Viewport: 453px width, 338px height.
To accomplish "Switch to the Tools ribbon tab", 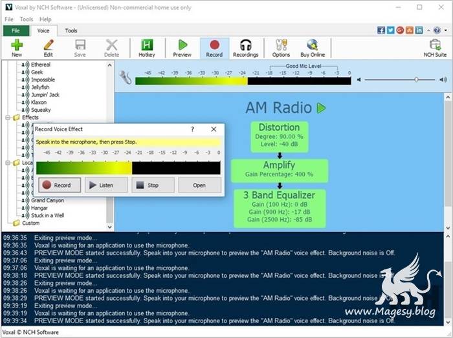I will (x=71, y=30).
